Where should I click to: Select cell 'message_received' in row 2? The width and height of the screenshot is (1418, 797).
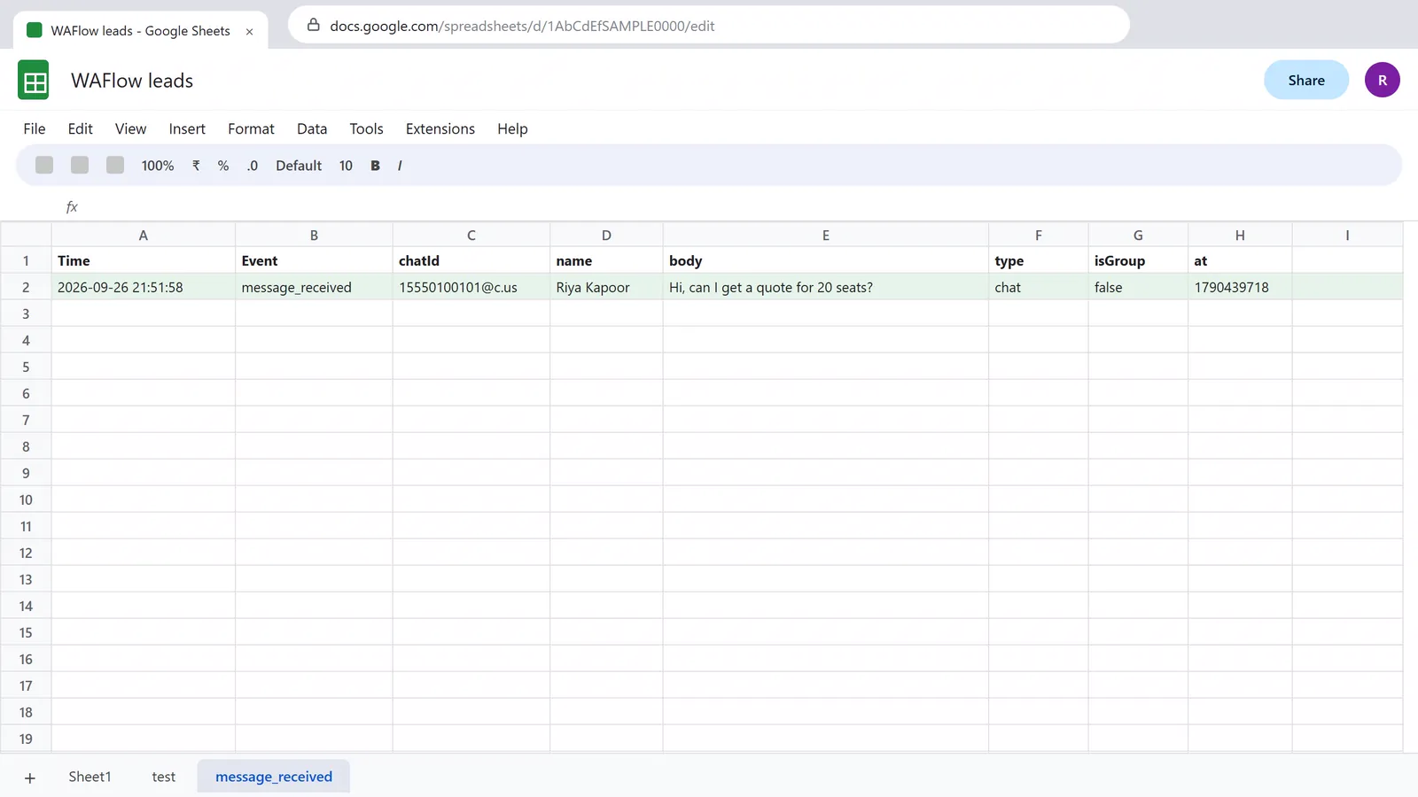pos(314,287)
